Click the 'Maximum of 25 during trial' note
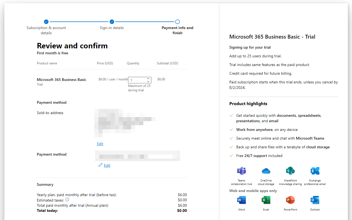Image resolution: width=352 pixels, height=220 pixels. coord(139,88)
